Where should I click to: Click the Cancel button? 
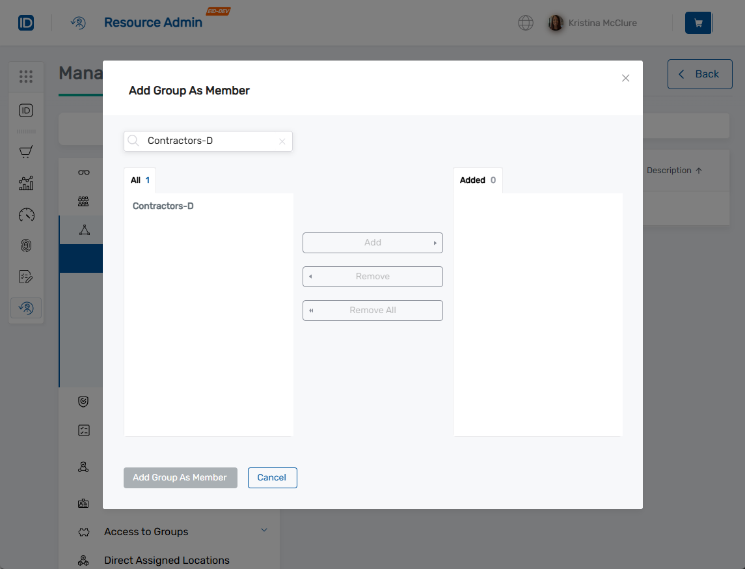coord(272,477)
